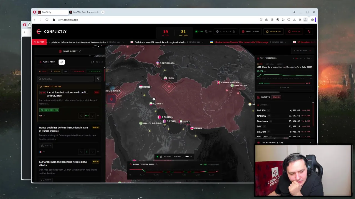Open new browser tab
The height and width of the screenshot is (199, 355).
[x=103, y=12]
